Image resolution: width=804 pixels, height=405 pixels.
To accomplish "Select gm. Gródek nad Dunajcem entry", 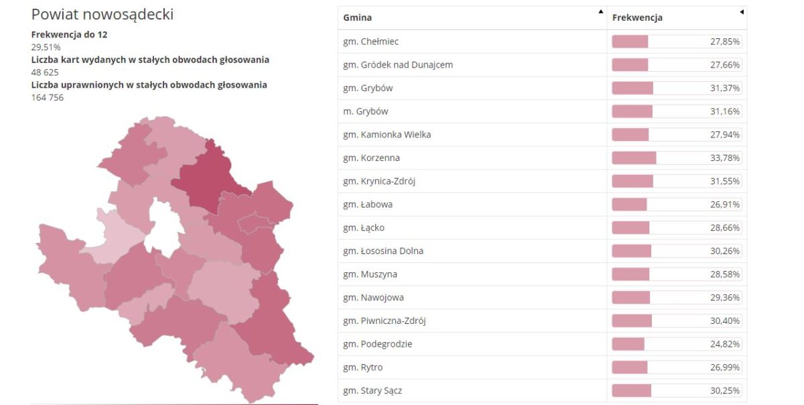I will (x=398, y=65).
